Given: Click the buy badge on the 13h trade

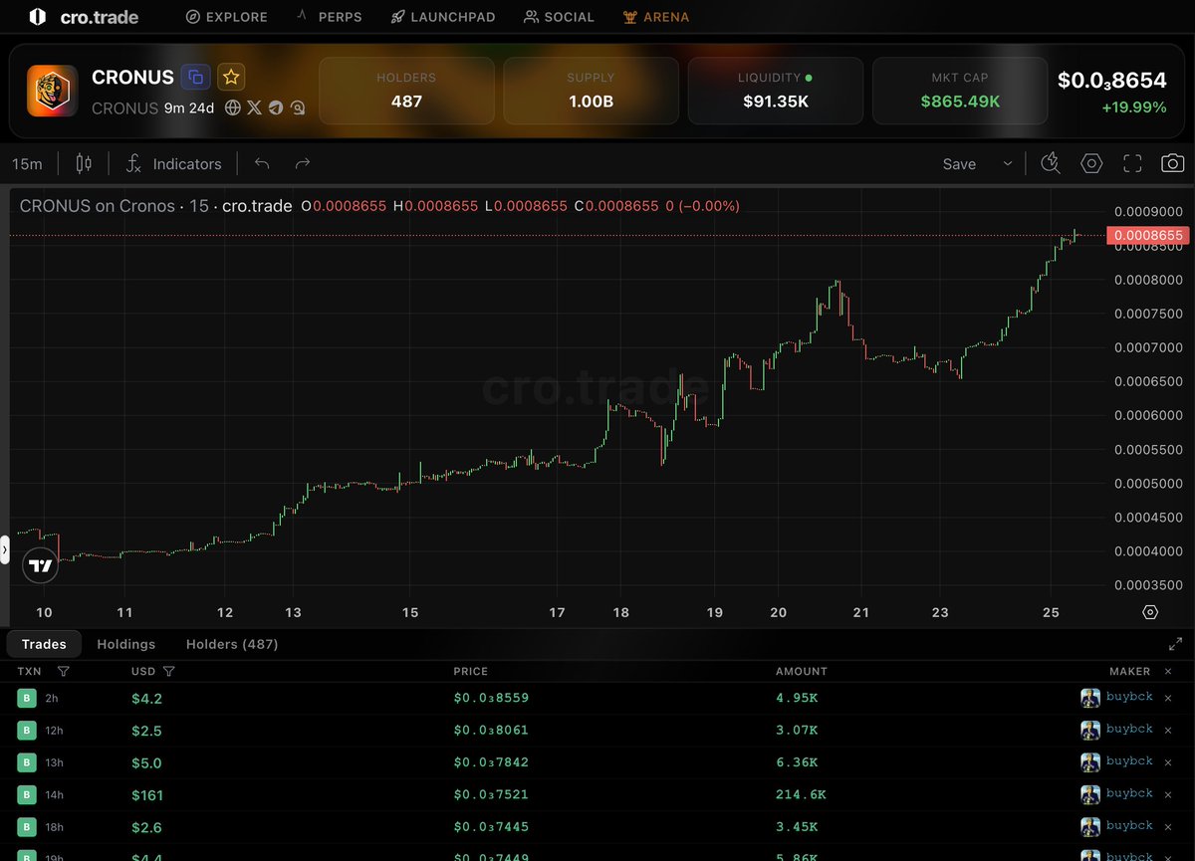Looking at the screenshot, I should [x=26, y=763].
